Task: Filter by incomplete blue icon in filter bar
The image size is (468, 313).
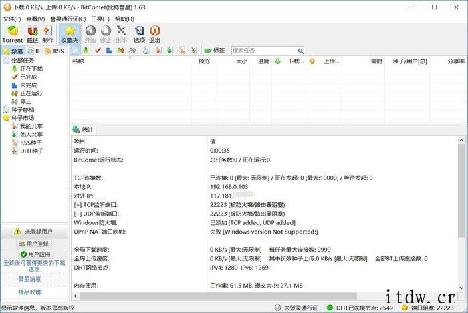Action: [x=109, y=51]
